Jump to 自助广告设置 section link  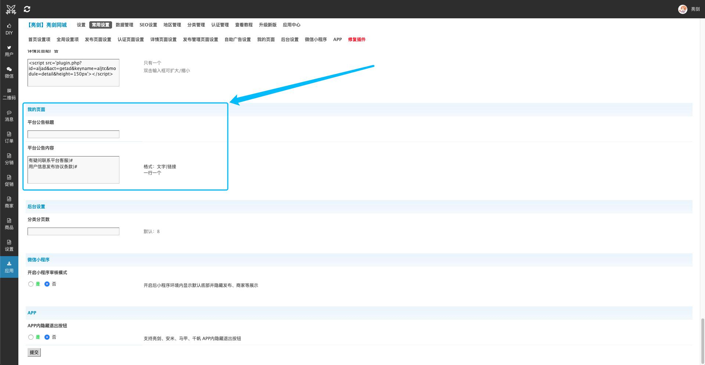238,40
